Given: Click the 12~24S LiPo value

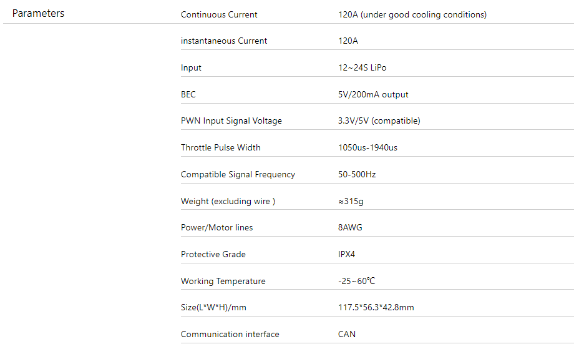Looking at the screenshot, I should tap(362, 67).
